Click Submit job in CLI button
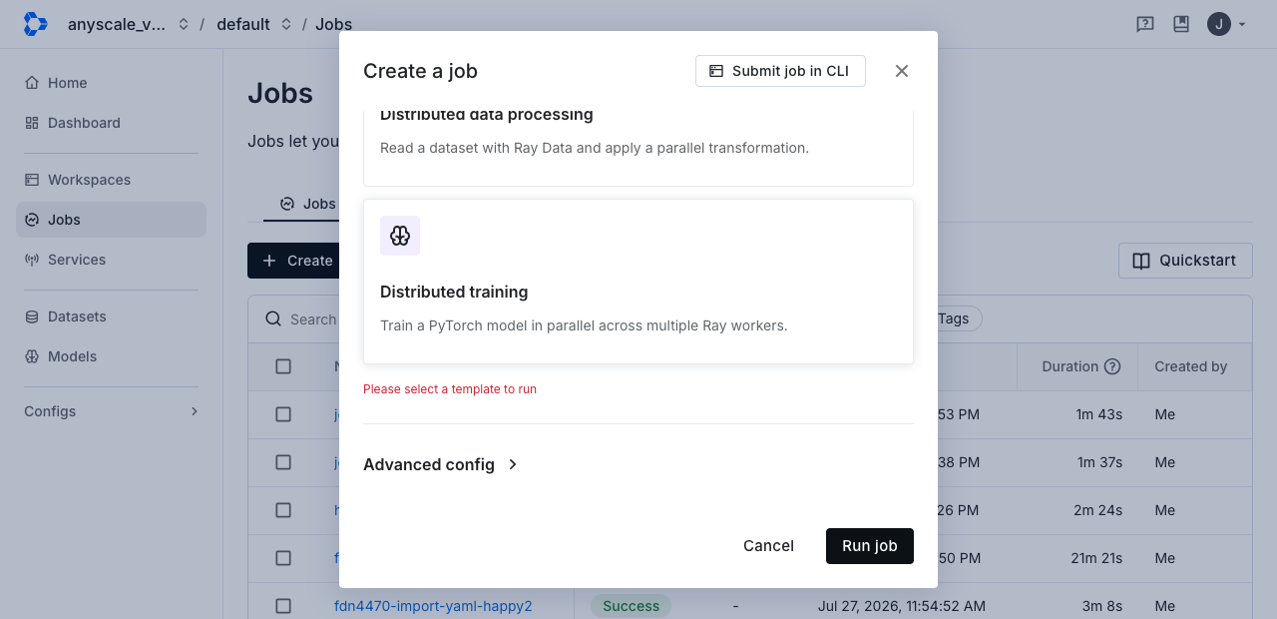This screenshot has width=1277, height=619. click(x=780, y=71)
